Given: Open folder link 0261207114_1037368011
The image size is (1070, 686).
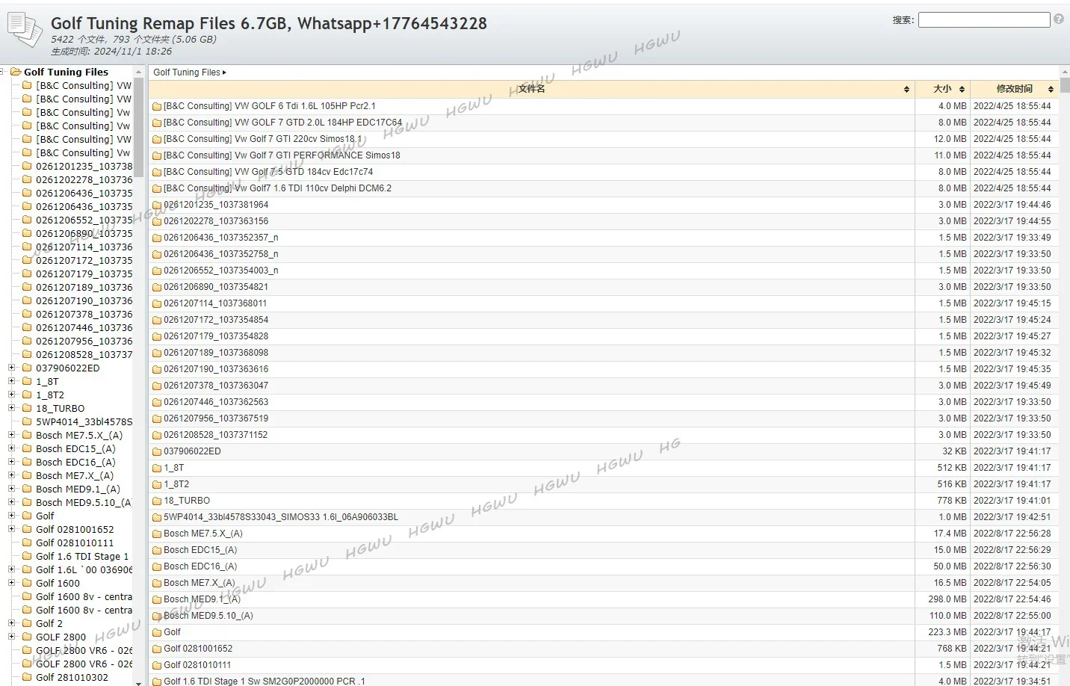Looking at the screenshot, I should [215, 303].
